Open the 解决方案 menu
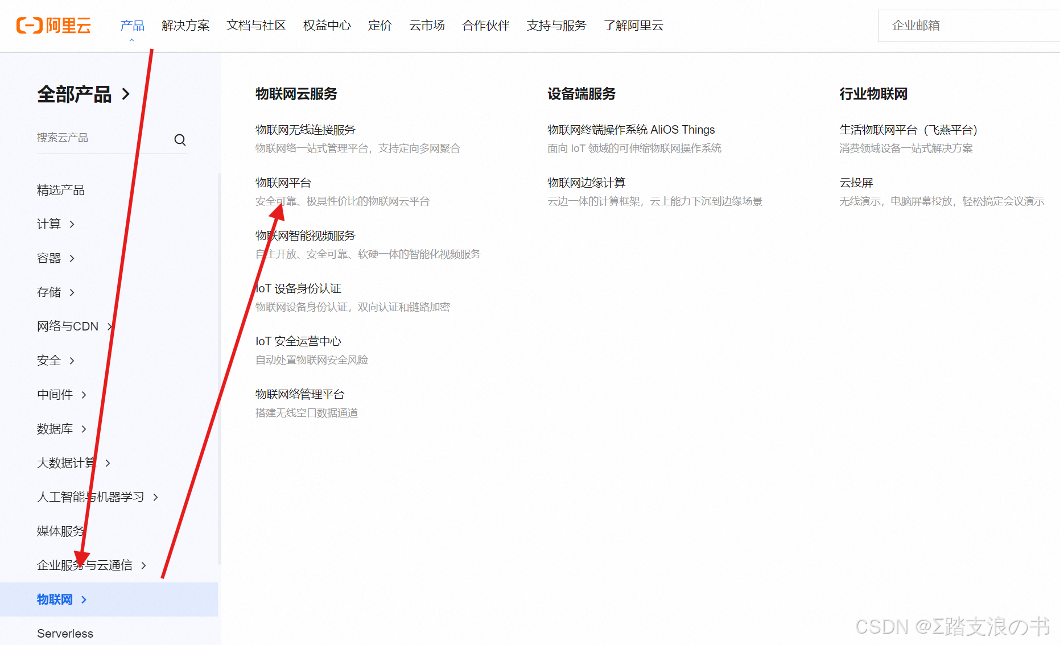Image resolution: width=1060 pixels, height=645 pixels. pyautogui.click(x=185, y=26)
